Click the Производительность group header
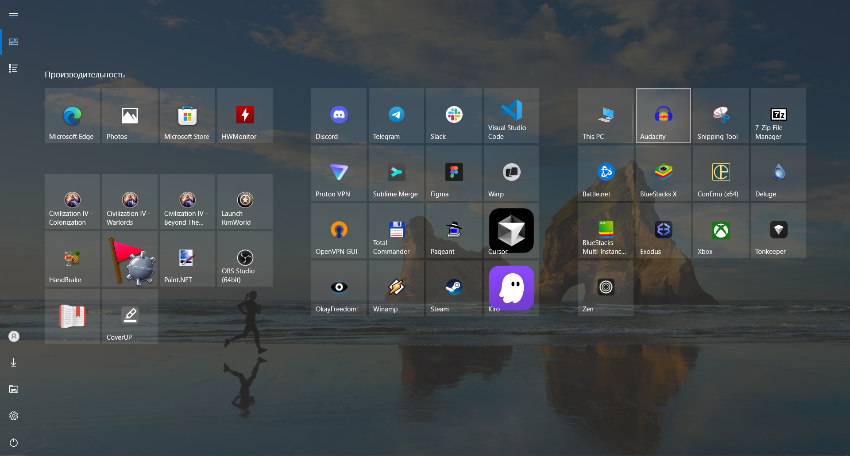Viewport: 850px width, 456px height. (85, 75)
